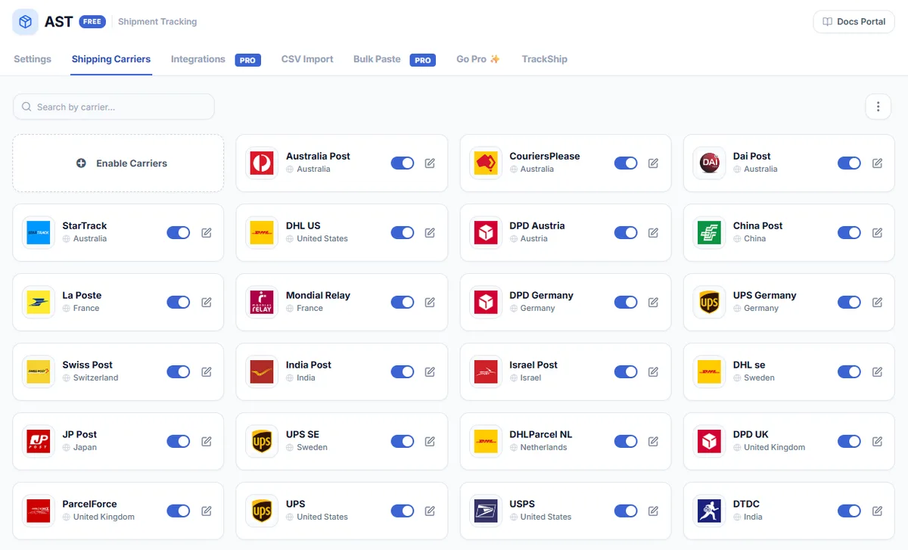
Task: Click the edit icon for DHLParcel NL
Action: click(x=653, y=441)
